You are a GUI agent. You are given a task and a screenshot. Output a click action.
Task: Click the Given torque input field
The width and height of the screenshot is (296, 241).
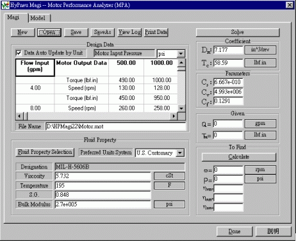click(x=228, y=135)
